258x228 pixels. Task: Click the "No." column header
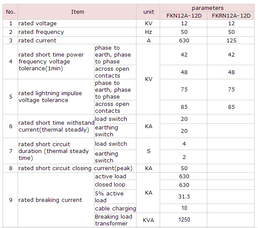point(11,12)
